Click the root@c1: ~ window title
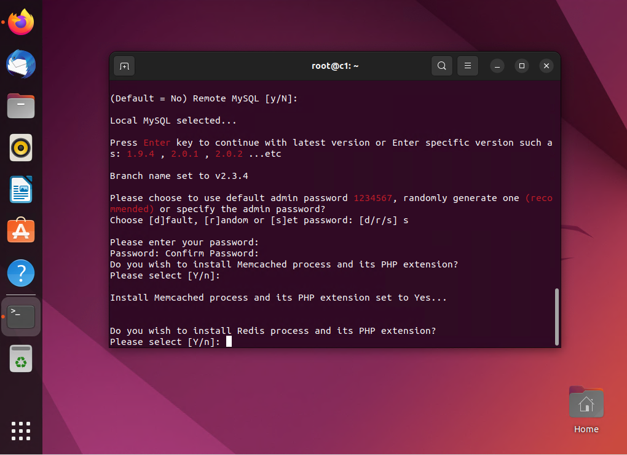The height and width of the screenshot is (455, 627). (335, 66)
